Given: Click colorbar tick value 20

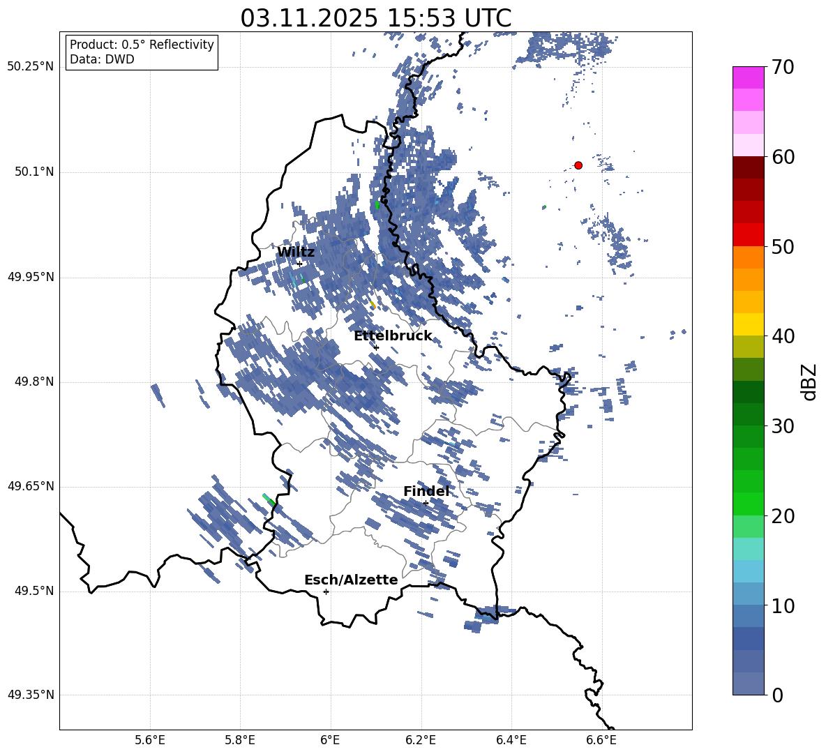Looking at the screenshot, I should pos(783,516).
